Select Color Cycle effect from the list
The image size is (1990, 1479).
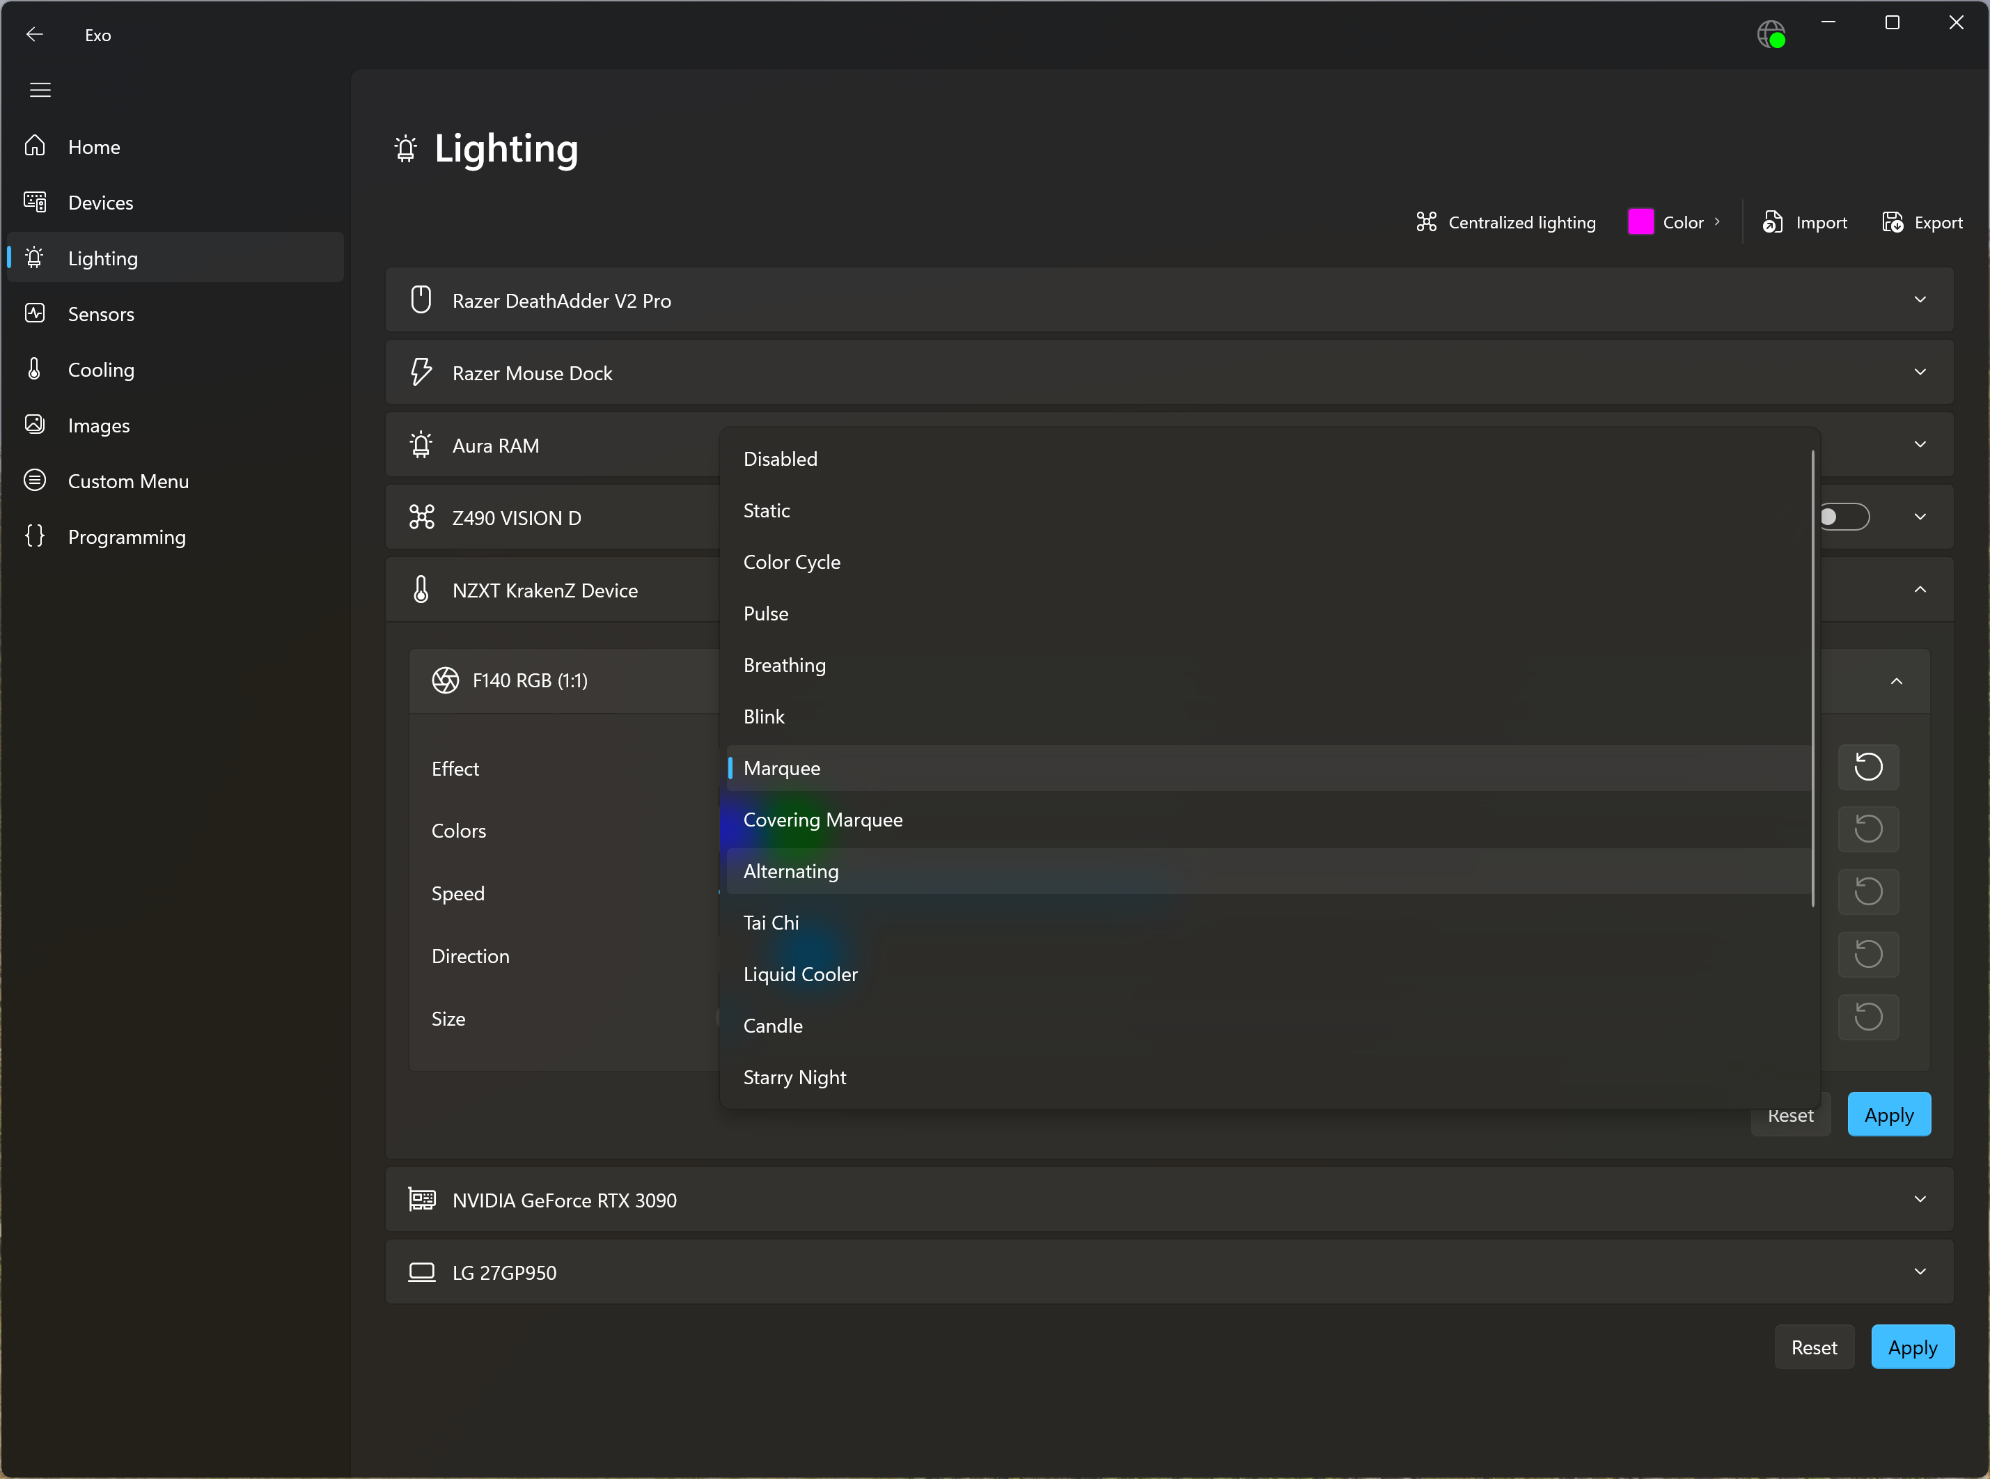(792, 562)
